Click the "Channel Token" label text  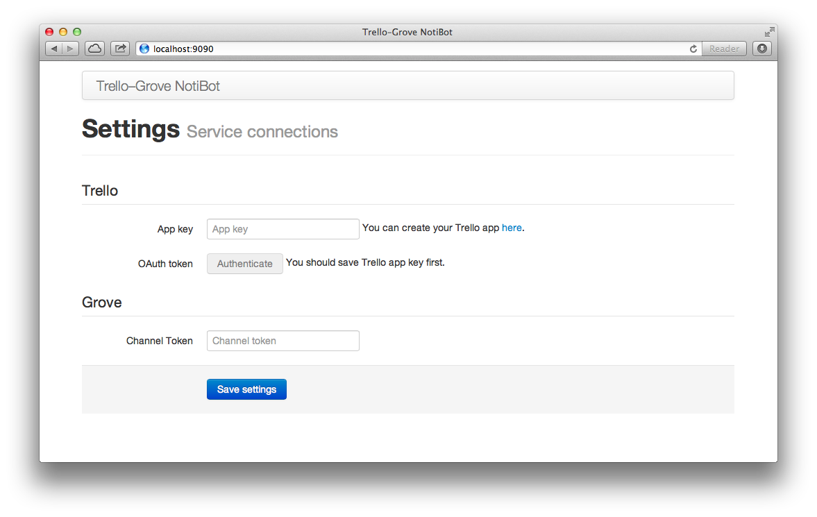[160, 341]
